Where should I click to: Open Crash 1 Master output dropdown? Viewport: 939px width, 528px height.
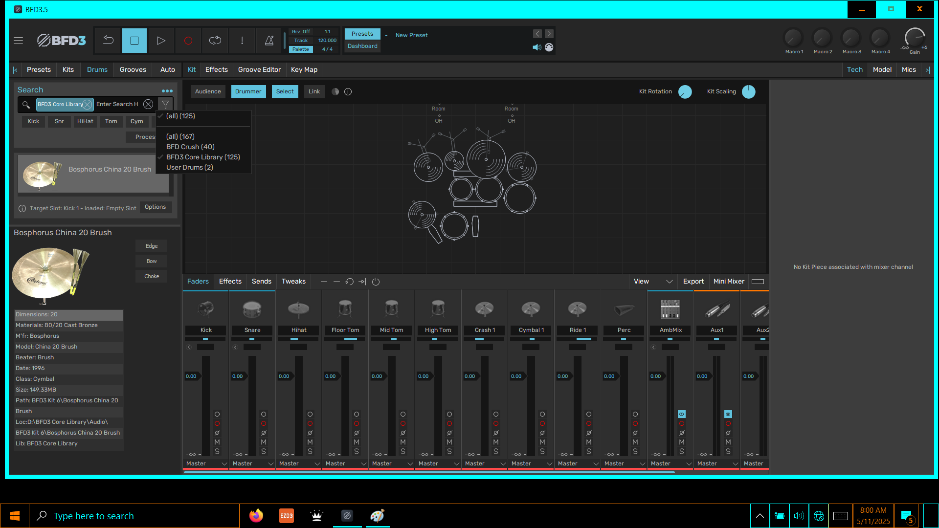pyautogui.click(x=485, y=463)
